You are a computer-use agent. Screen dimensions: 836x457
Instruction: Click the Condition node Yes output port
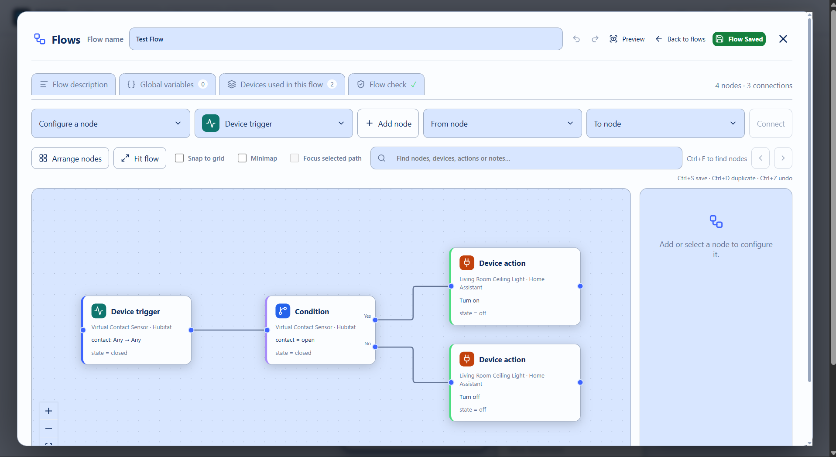(x=375, y=320)
